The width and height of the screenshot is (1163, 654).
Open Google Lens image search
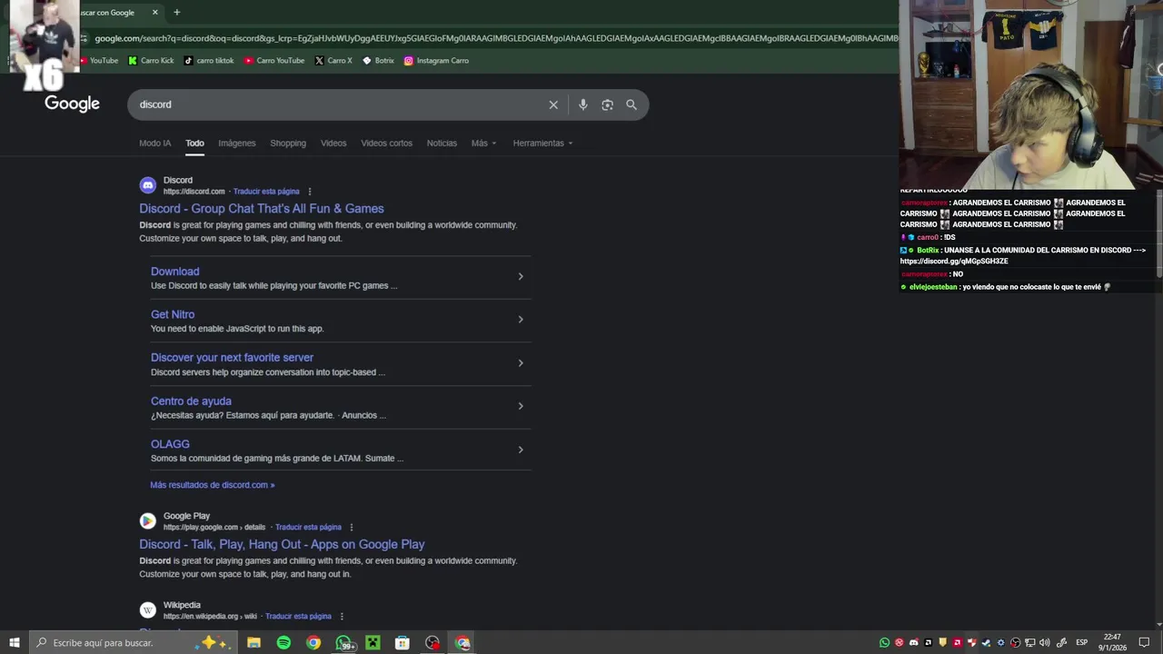point(607,104)
